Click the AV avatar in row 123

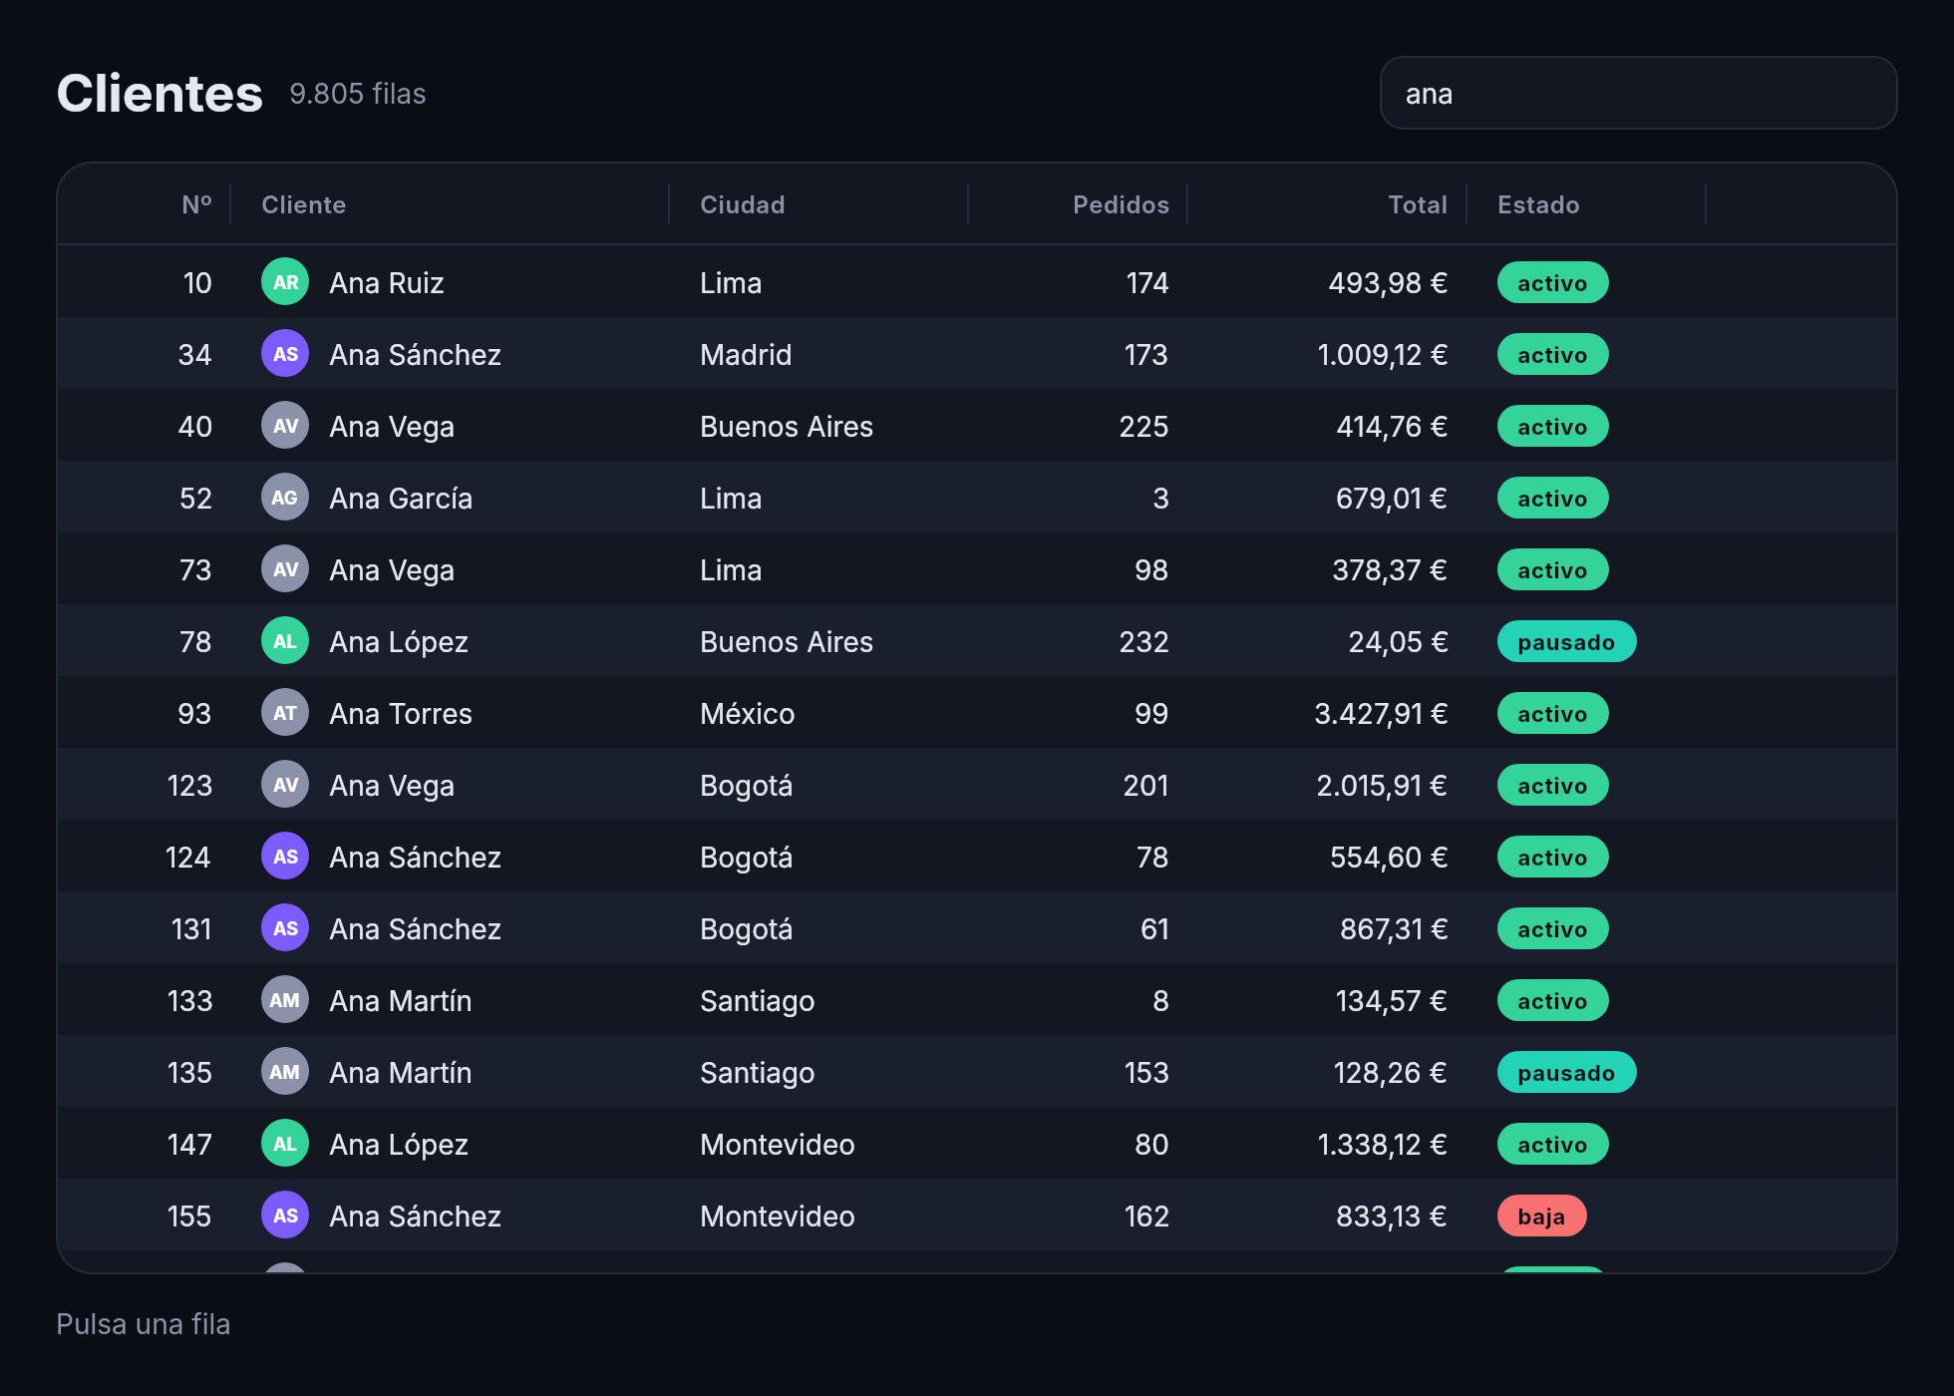click(285, 785)
